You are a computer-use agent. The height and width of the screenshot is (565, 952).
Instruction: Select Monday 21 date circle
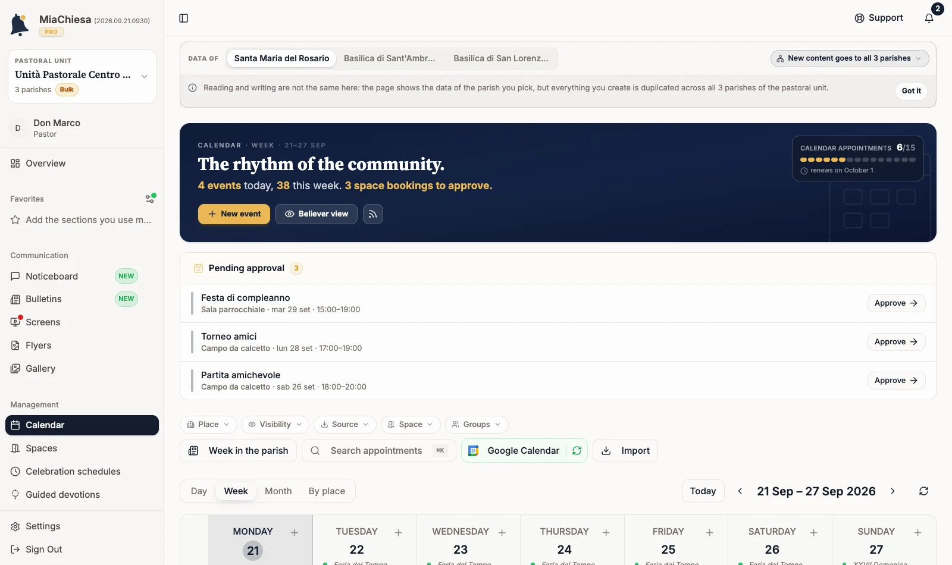click(x=253, y=551)
